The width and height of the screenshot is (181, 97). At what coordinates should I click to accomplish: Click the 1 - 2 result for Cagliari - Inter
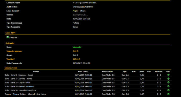[x=159, y=83]
